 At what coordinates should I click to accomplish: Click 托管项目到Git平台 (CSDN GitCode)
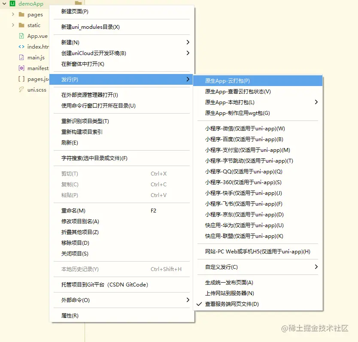click(121, 285)
